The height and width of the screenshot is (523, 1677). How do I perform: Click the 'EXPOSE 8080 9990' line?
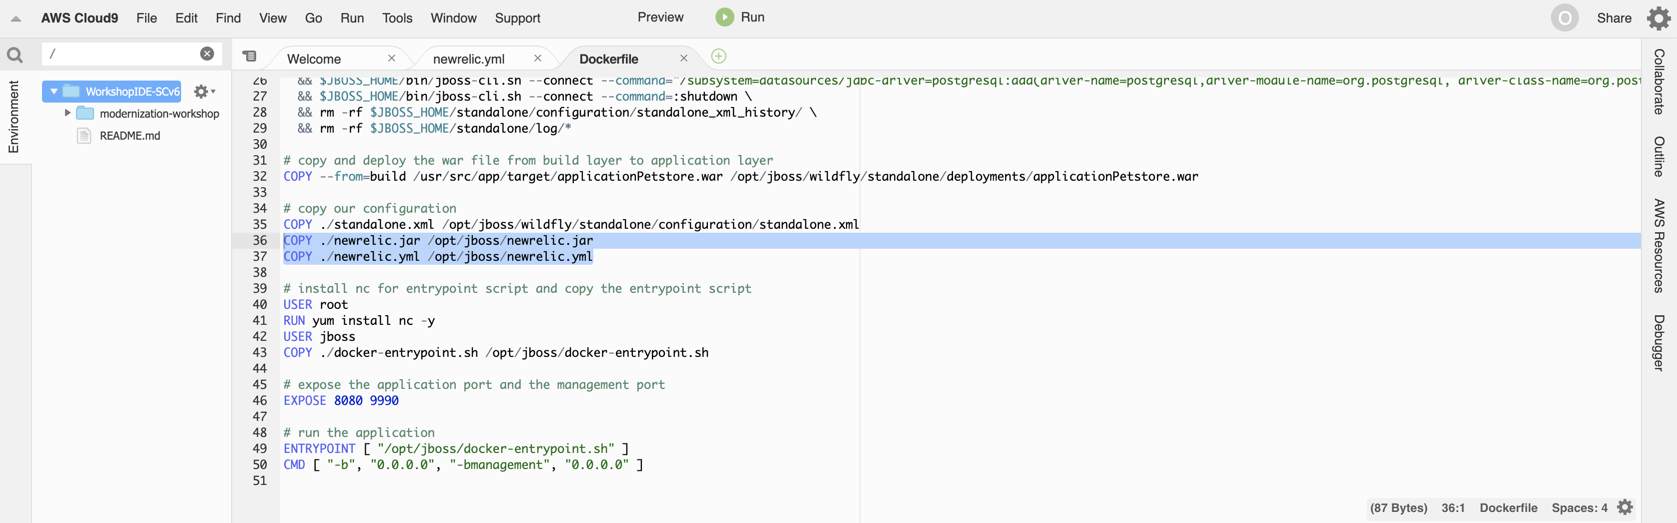pyautogui.click(x=341, y=400)
